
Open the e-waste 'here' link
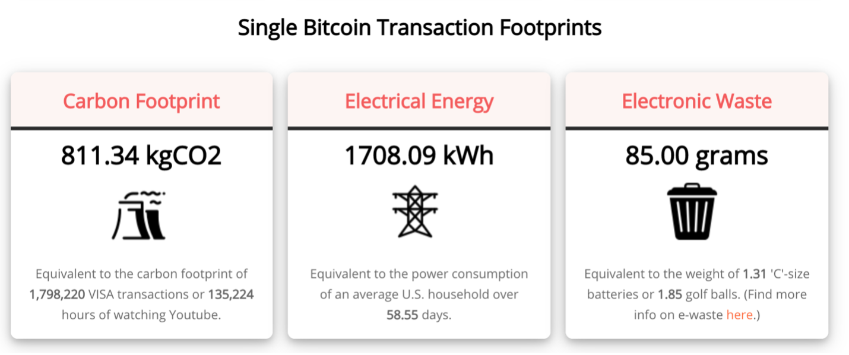coord(739,315)
